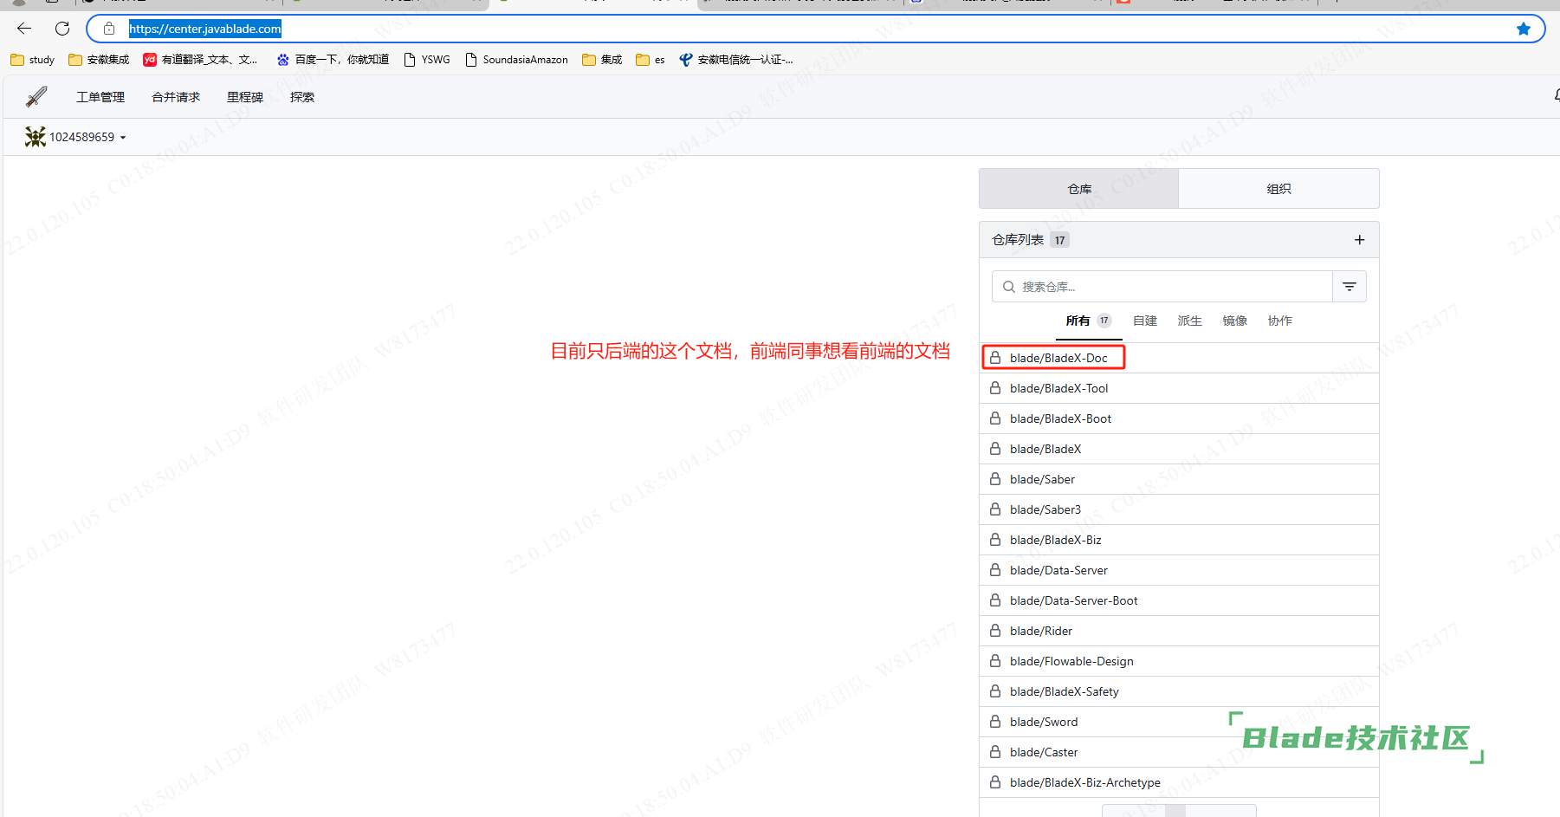The height and width of the screenshot is (817, 1560).
Task: Open blade/BladeX-Doc repository
Action: pyautogui.click(x=1058, y=358)
